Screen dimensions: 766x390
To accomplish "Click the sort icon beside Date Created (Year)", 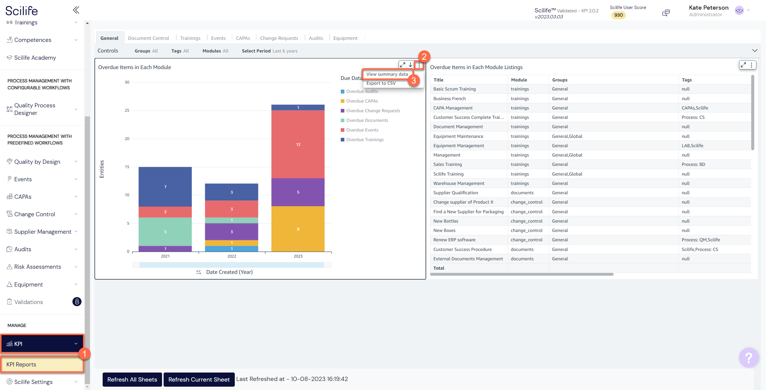I will [198, 272].
